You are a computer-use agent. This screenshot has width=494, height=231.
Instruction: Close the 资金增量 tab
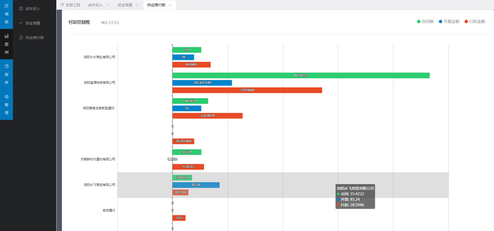point(136,6)
